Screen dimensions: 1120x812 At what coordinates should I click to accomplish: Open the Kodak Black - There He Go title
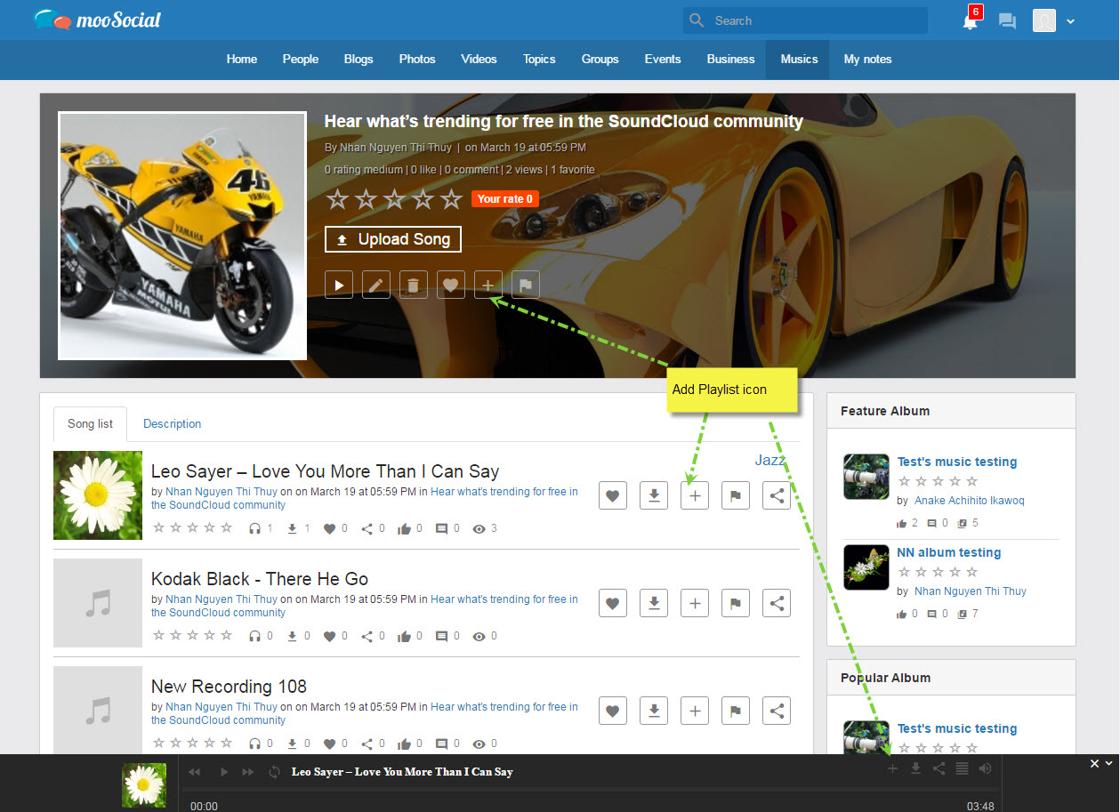260,579
